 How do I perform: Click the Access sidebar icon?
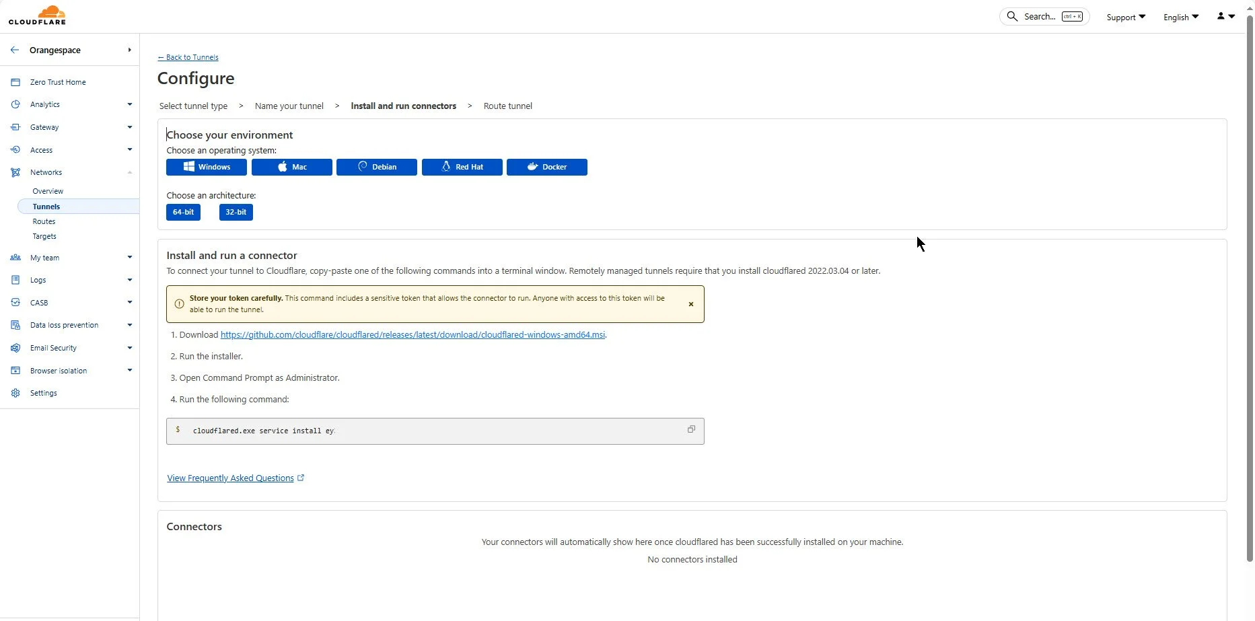pyautogui.click(x=15, y=150)
